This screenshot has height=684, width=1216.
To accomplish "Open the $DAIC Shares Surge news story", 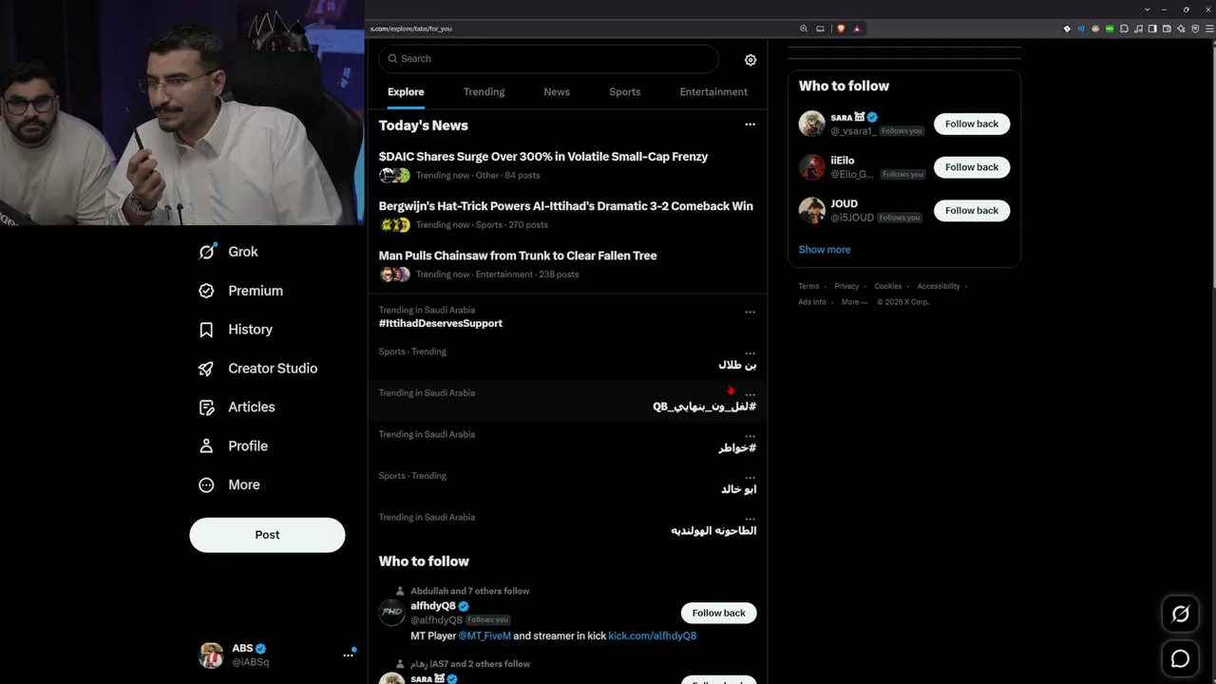I will pos(543,157).
